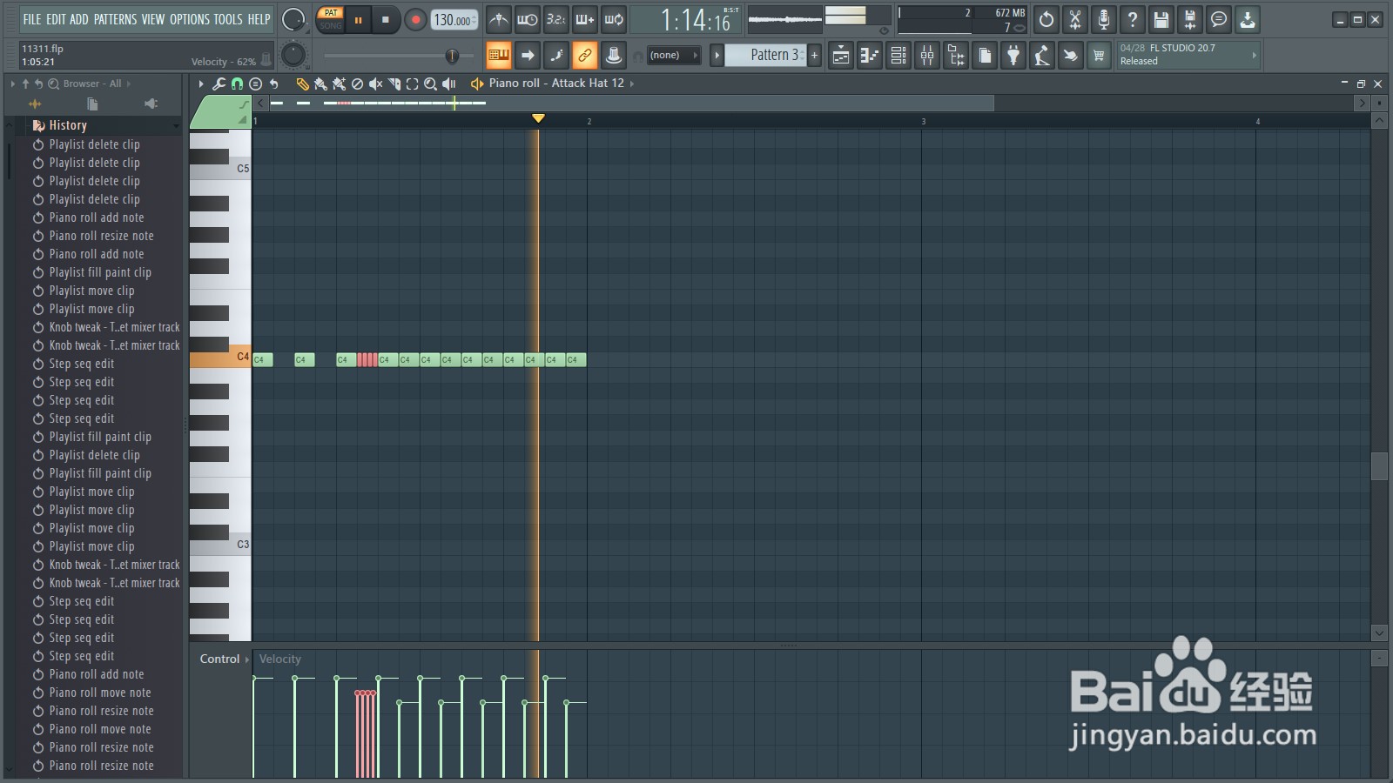This screenshot has height=783, width=1393.
Task: Open the Control target selector
Action: (224, 659)
